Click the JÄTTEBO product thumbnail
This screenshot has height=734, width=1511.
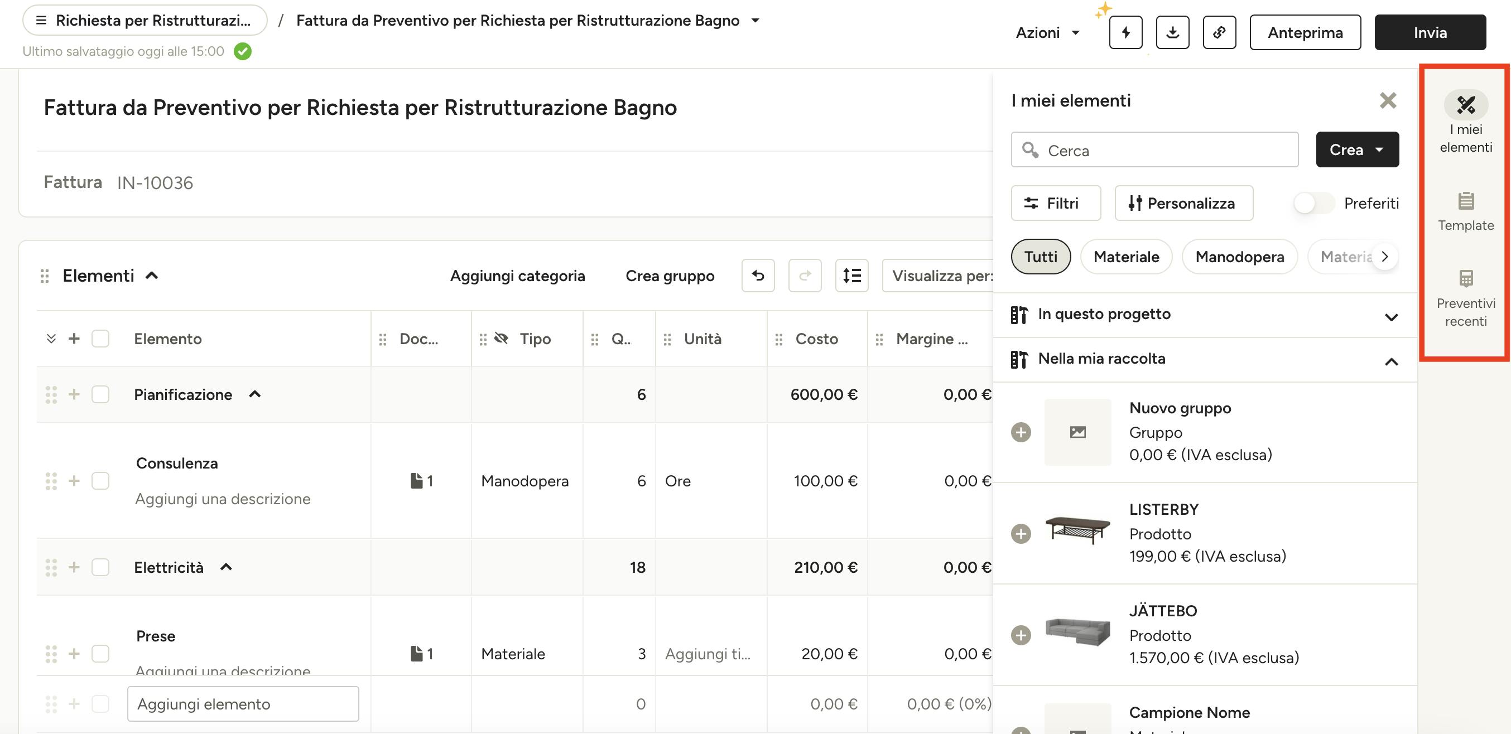(1077, 632)
